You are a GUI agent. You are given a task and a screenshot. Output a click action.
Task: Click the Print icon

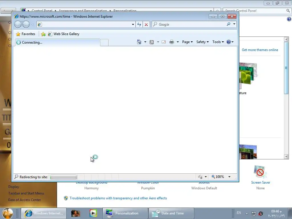coord(171,42)
